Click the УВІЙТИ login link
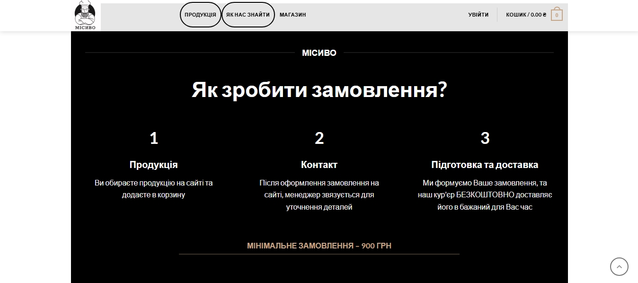The width and height of the screenshot is (638, 283). click(x=478, y=15)
